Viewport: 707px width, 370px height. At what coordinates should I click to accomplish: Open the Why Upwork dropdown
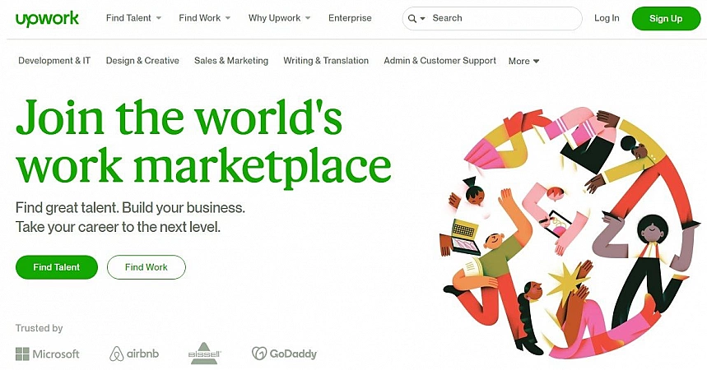tap(279, 18)
